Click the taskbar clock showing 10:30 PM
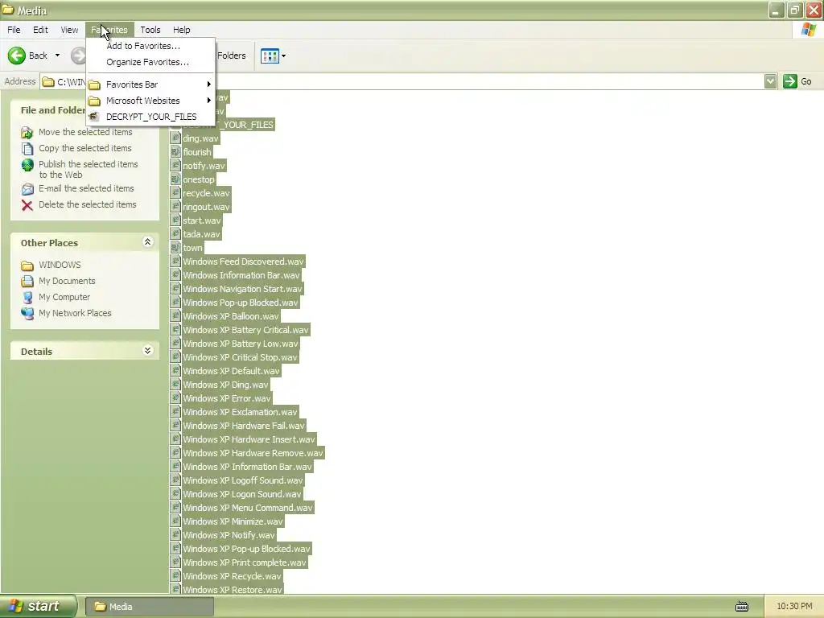 (794, 607)
